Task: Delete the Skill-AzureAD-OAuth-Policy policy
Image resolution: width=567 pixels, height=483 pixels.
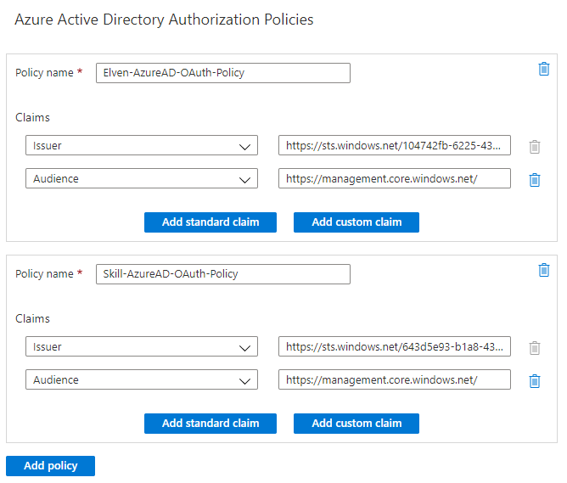Action: point(544,270)
